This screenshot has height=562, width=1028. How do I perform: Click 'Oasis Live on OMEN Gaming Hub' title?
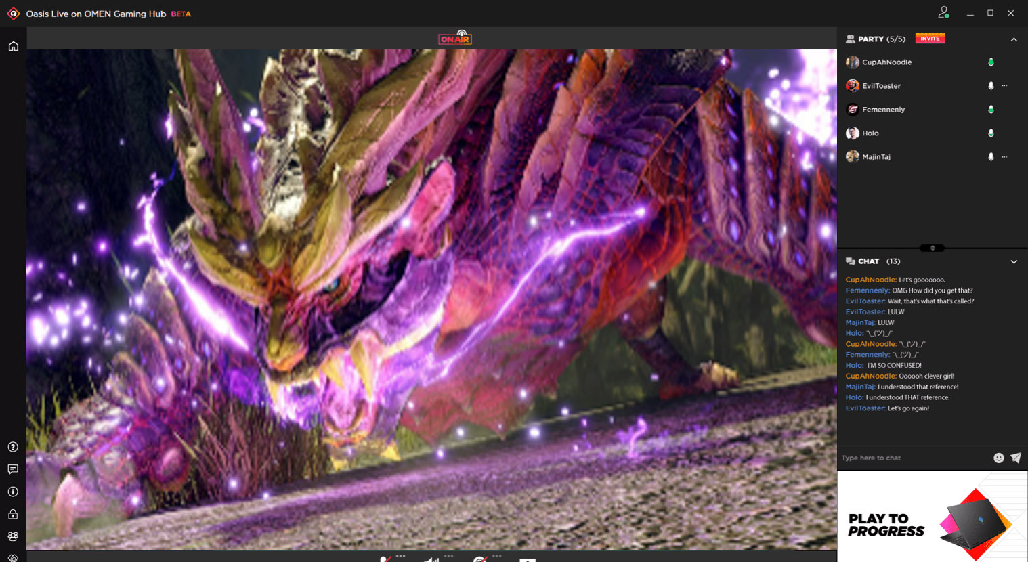(x=96, y=14)
